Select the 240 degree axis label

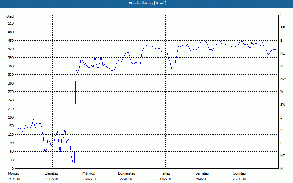pyautogui.click(x=11, y=100)
